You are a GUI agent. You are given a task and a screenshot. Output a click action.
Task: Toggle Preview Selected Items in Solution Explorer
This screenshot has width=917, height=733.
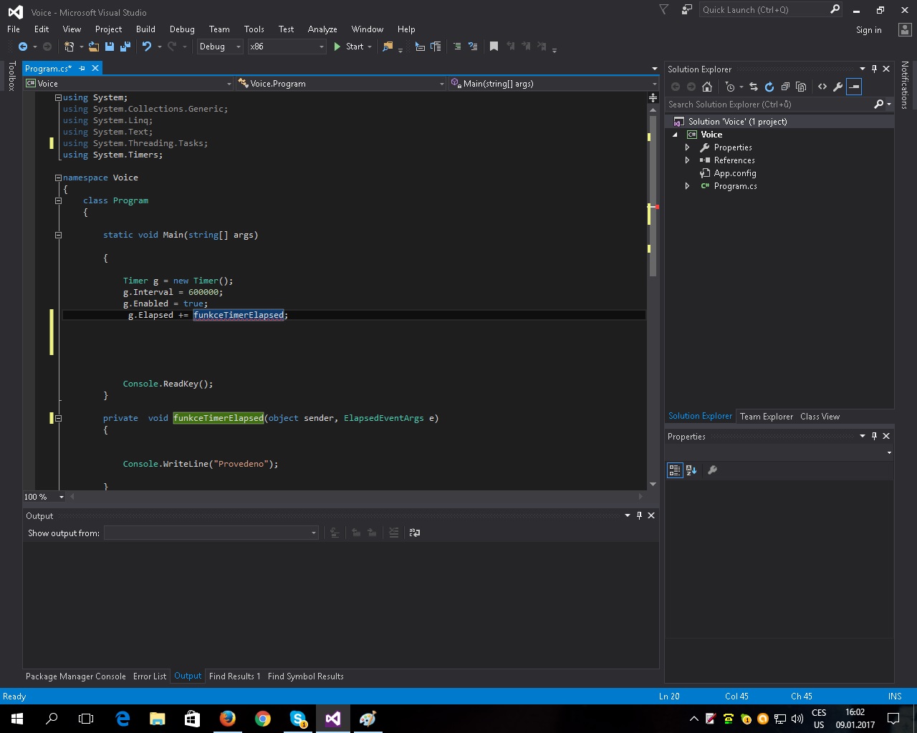pyautogui.click(x=853, y=87)
